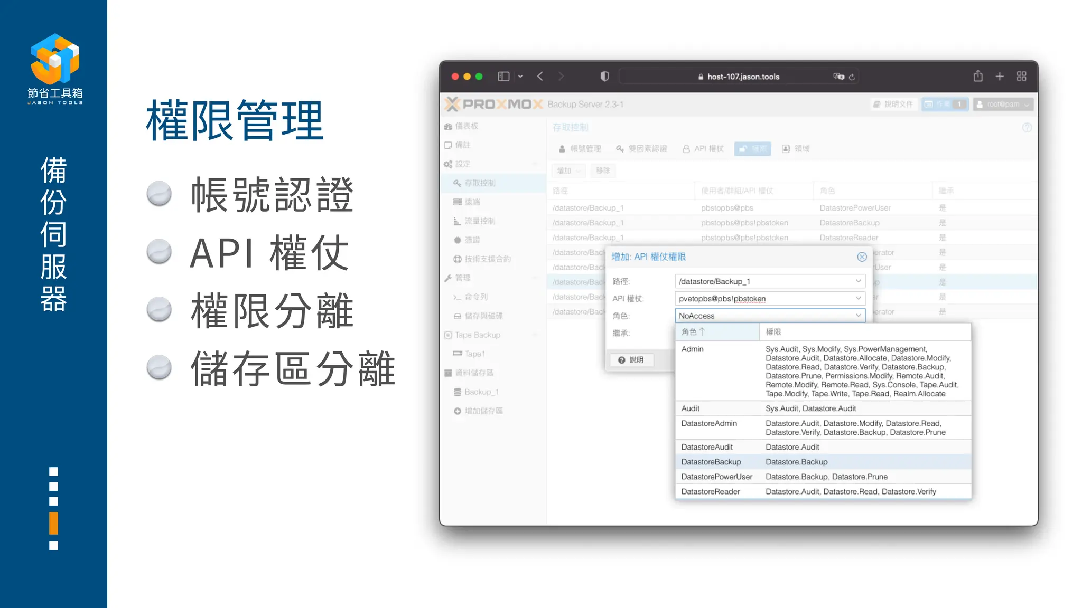Show tab overview grid icon
Image resolution: width=1082 pixels, height=608 pixels.
tap(1022, 77)
